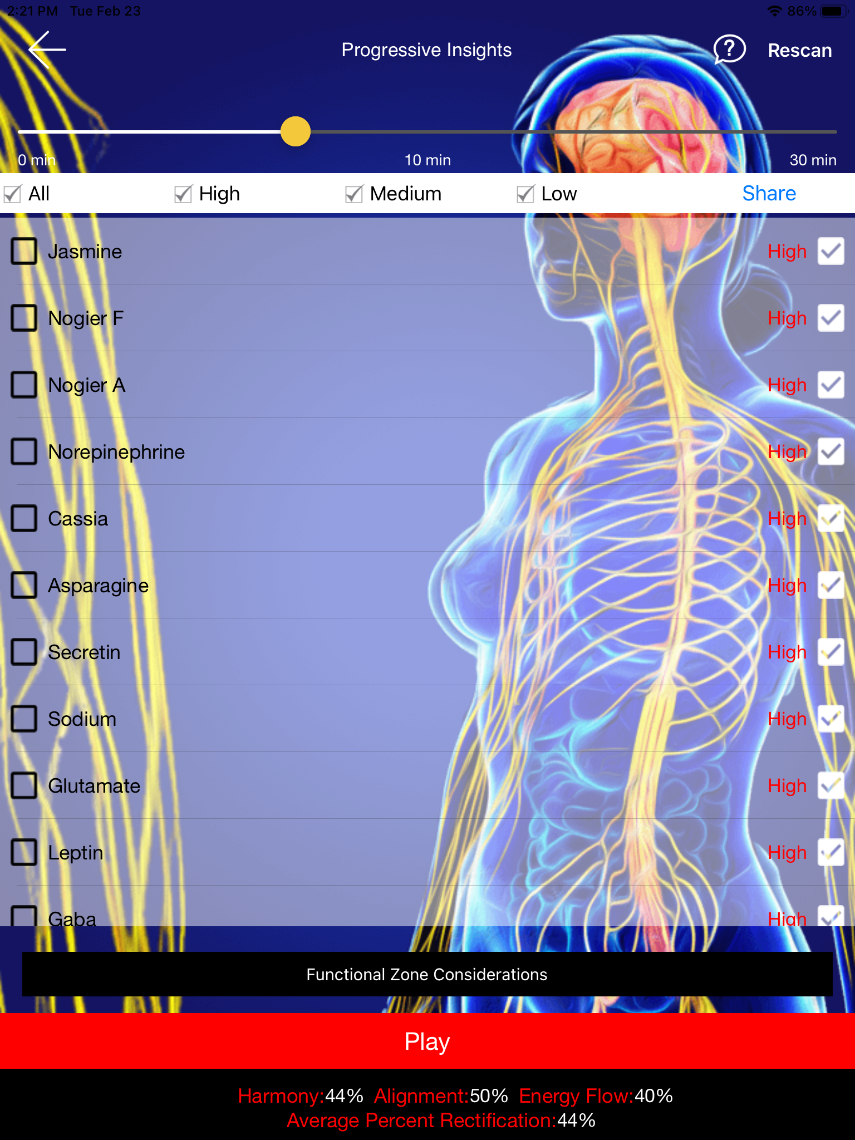
Task: Check the Norepinephrine left checkbox
Action: (x=24, y=451)
